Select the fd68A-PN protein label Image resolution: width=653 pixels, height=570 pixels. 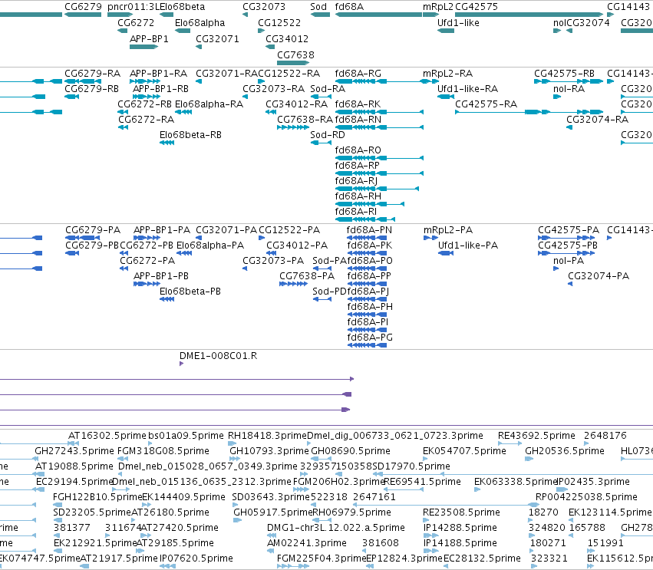coord(369,230)
